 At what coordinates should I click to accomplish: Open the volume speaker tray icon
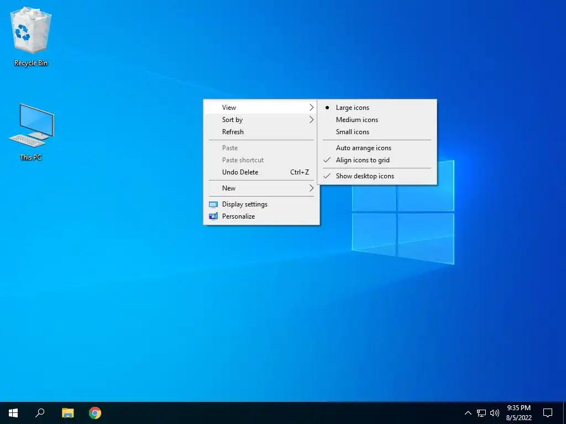point(495,413)
